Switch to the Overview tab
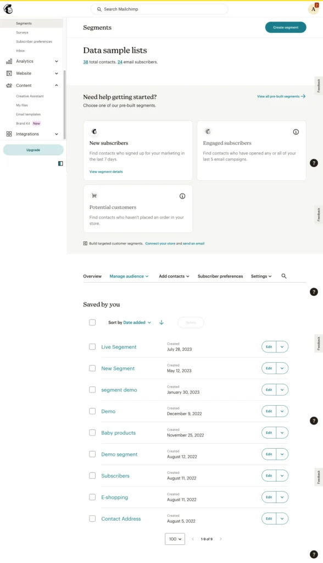The height and width of the screenshot is (563, 323). tap(92, 277)
